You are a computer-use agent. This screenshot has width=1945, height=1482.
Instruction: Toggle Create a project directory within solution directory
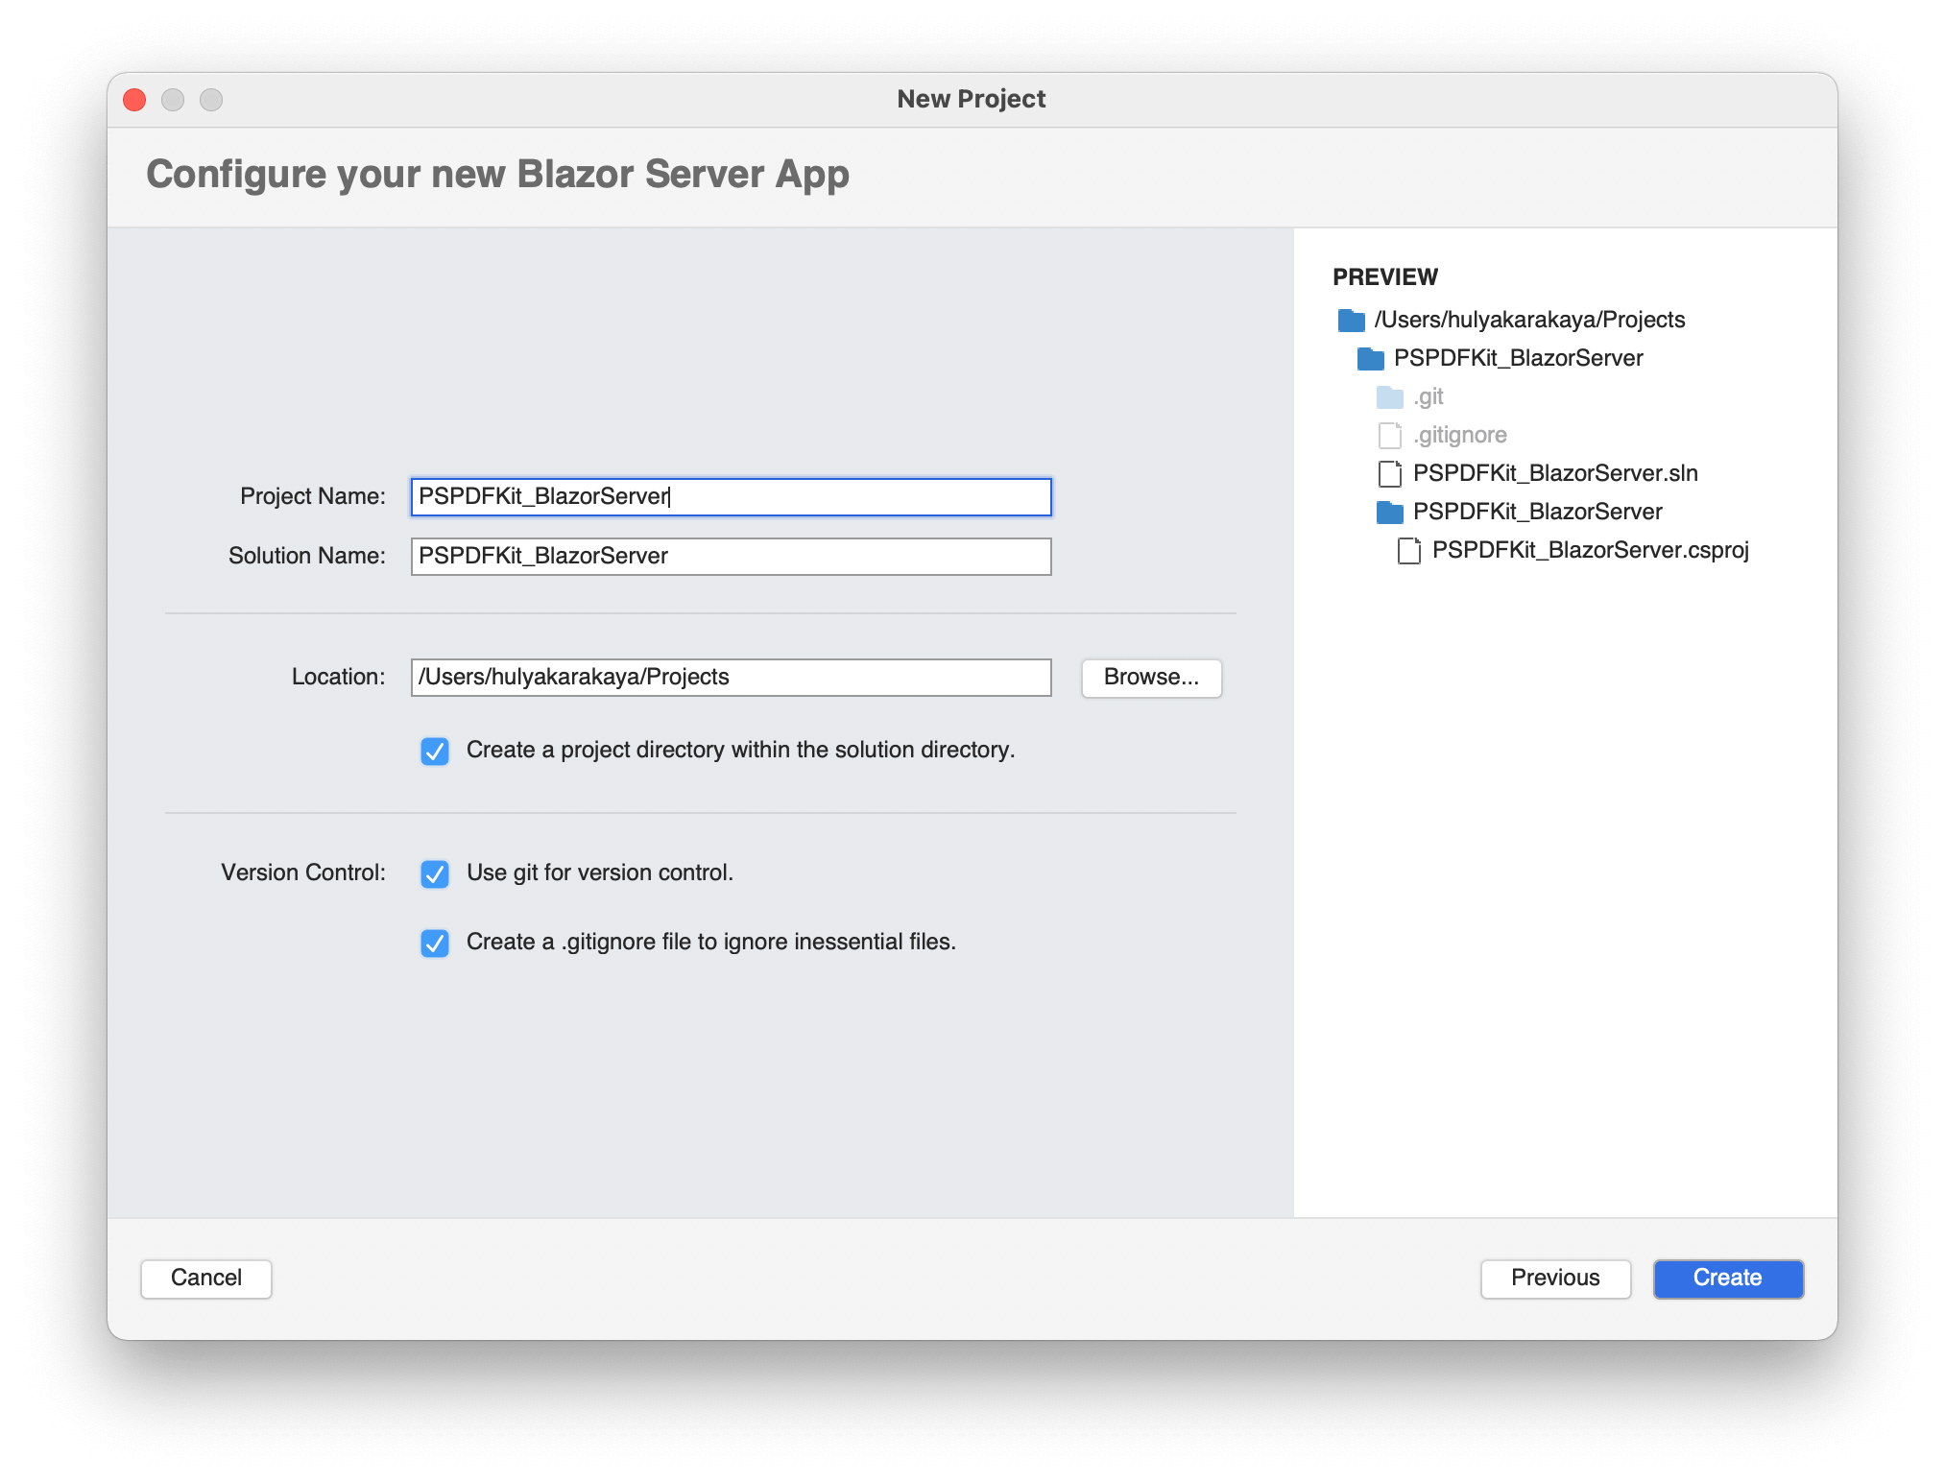click(435, 751)
